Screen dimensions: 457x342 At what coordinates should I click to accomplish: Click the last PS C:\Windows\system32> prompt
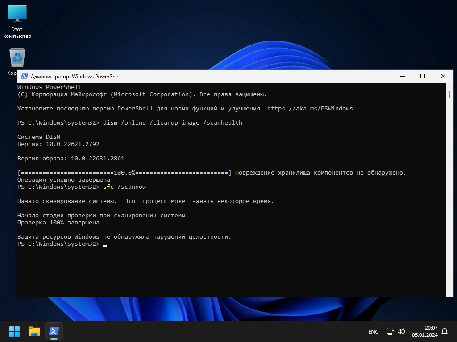click(x=58, y=244)
